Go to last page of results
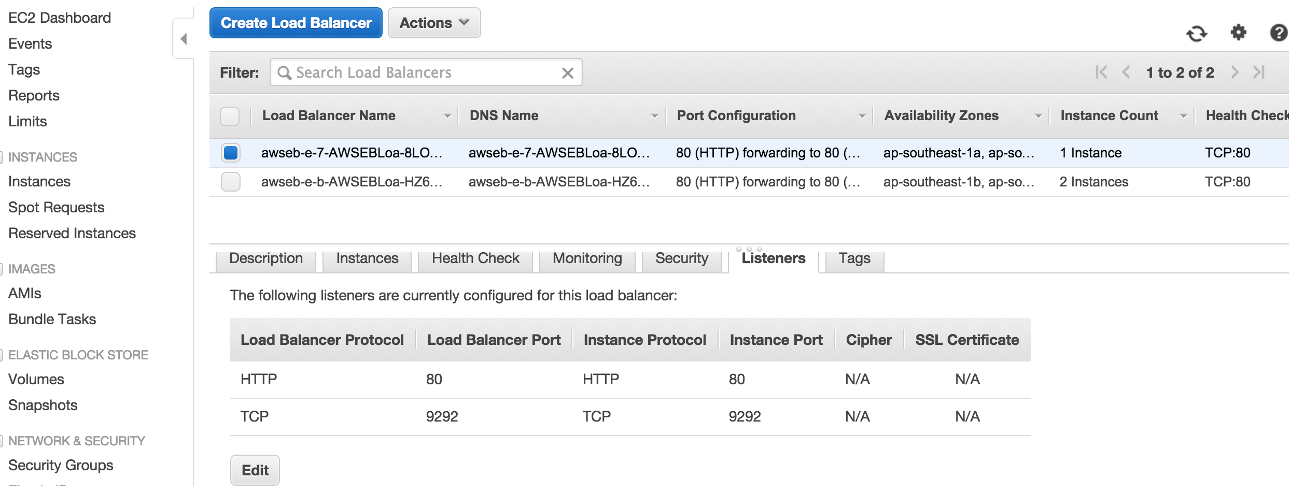This screenshot has height=493, width=1291. pyautogui.click(x=1259, y=72)
